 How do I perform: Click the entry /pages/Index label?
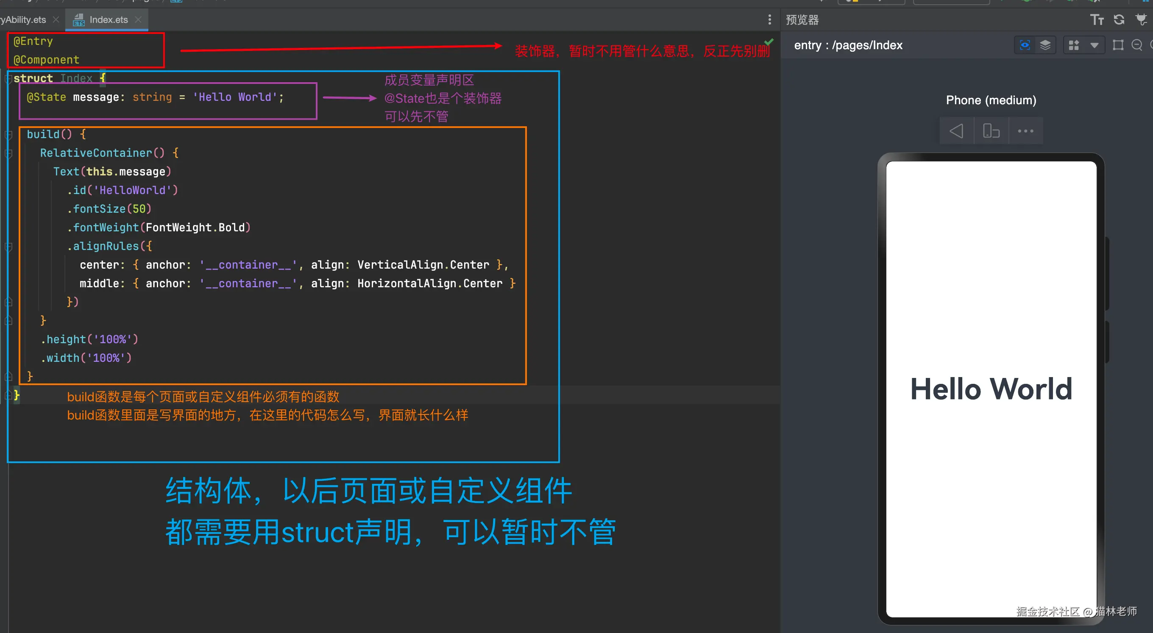(848, 45)
